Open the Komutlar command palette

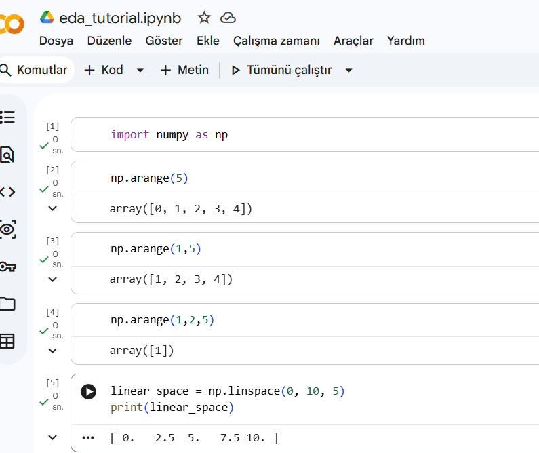pos(36,70)
